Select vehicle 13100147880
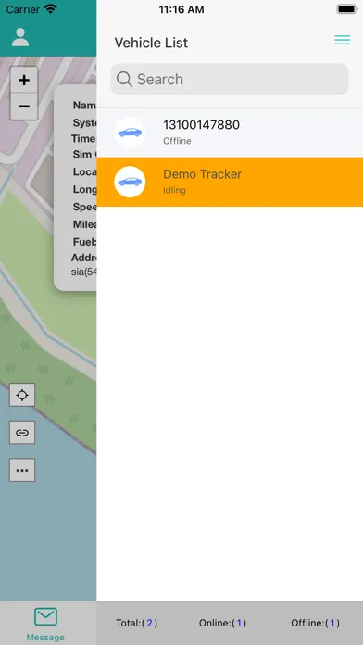363x645 pixels. point(230,133)
